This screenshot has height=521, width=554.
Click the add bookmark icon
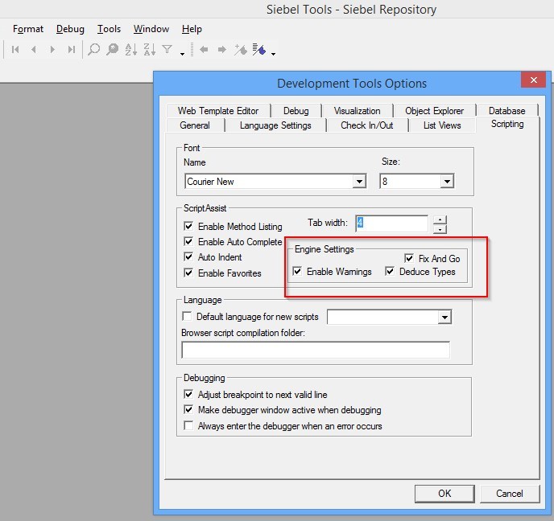coord(241,50)
